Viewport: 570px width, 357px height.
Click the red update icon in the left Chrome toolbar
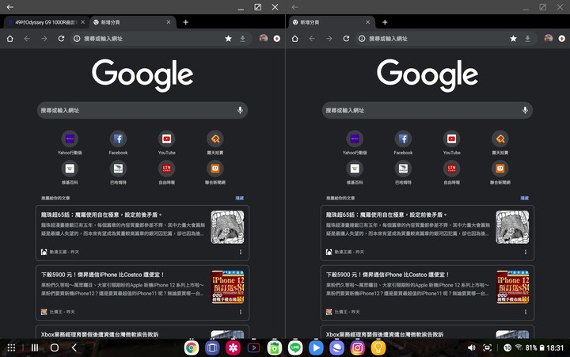[x=277, y=39]
